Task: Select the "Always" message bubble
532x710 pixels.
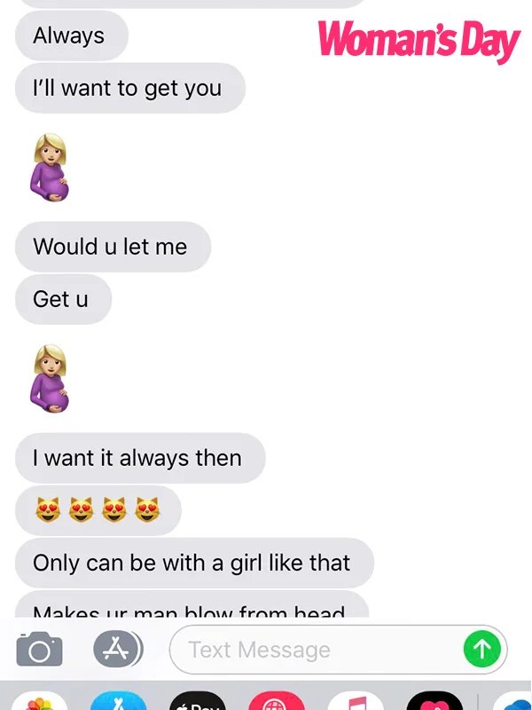Action: (x=72, y=35)
